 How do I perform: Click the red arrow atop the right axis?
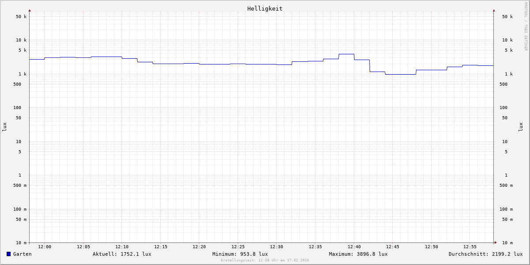[494, 10]
